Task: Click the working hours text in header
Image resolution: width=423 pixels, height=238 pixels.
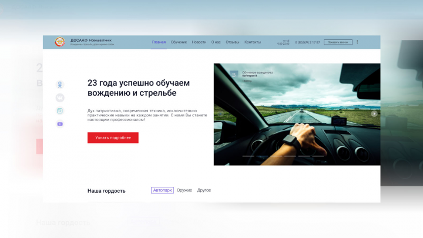Action: coord(283,42)
